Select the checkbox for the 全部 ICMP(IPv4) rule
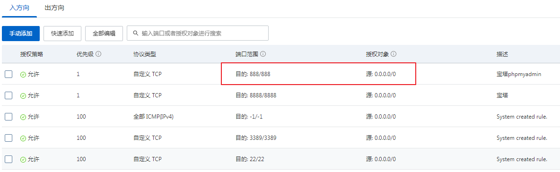 9,117
